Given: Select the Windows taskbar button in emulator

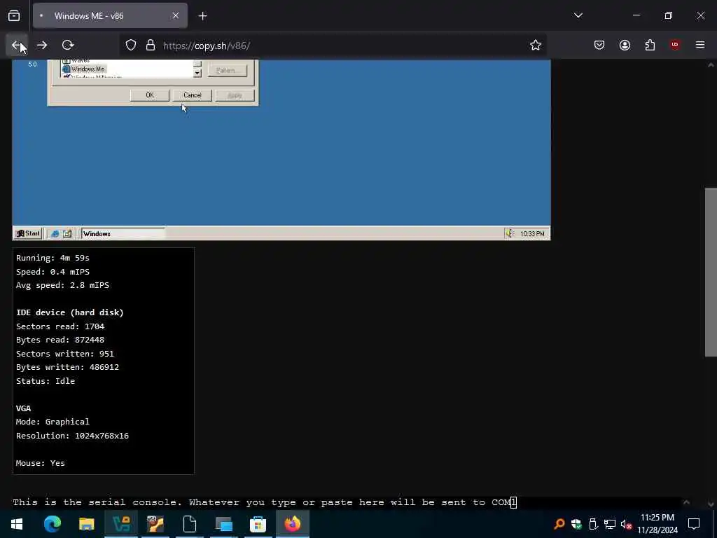Looking at the screenshot, I should coord(123,234).
